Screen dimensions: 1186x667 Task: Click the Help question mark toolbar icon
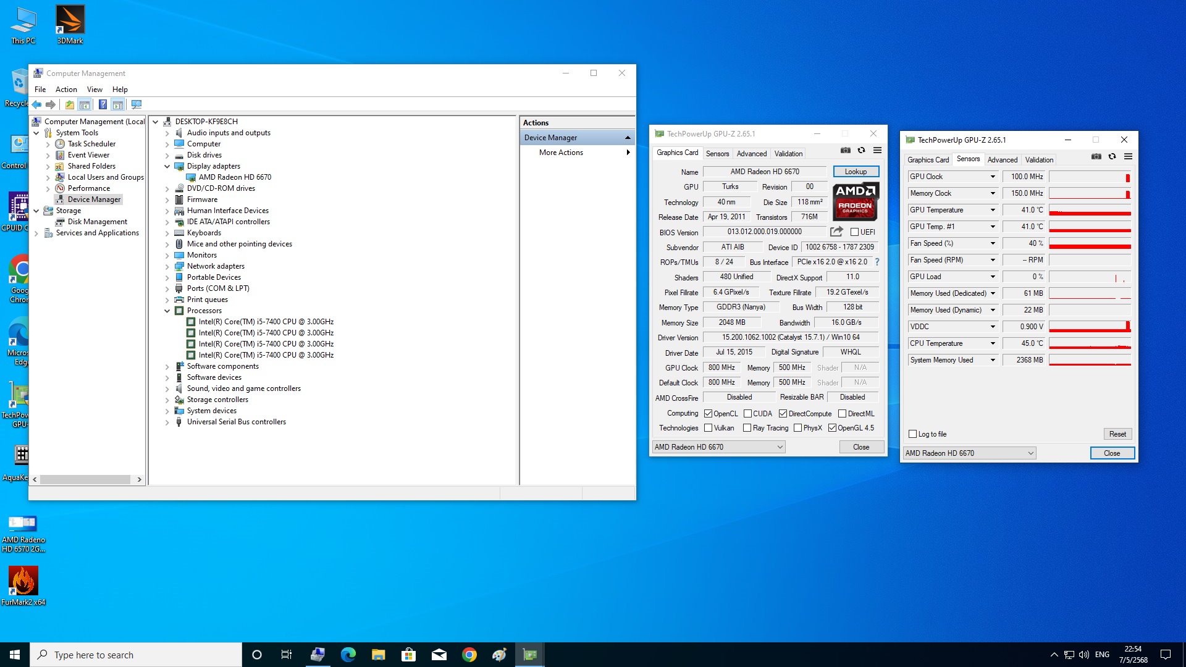(103, 104)
